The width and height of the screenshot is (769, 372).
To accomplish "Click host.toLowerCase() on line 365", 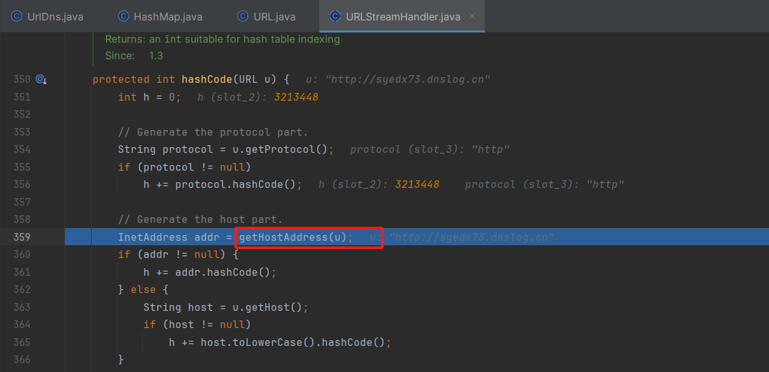I will point(258,342).
